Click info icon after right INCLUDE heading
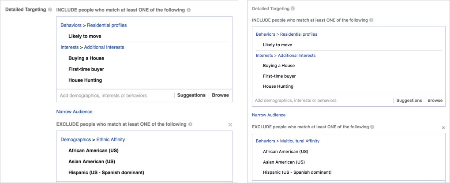This screenshot has width=450, height=183. pos(371,20)
